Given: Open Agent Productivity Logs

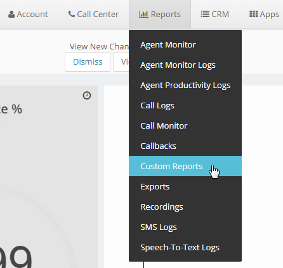Looking at the screenshot, I should (x=185, y=86).
